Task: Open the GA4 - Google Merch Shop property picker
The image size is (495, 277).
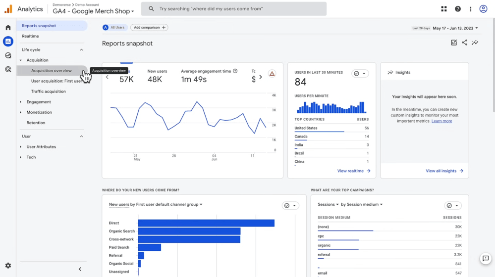Action: coord(93,11)
